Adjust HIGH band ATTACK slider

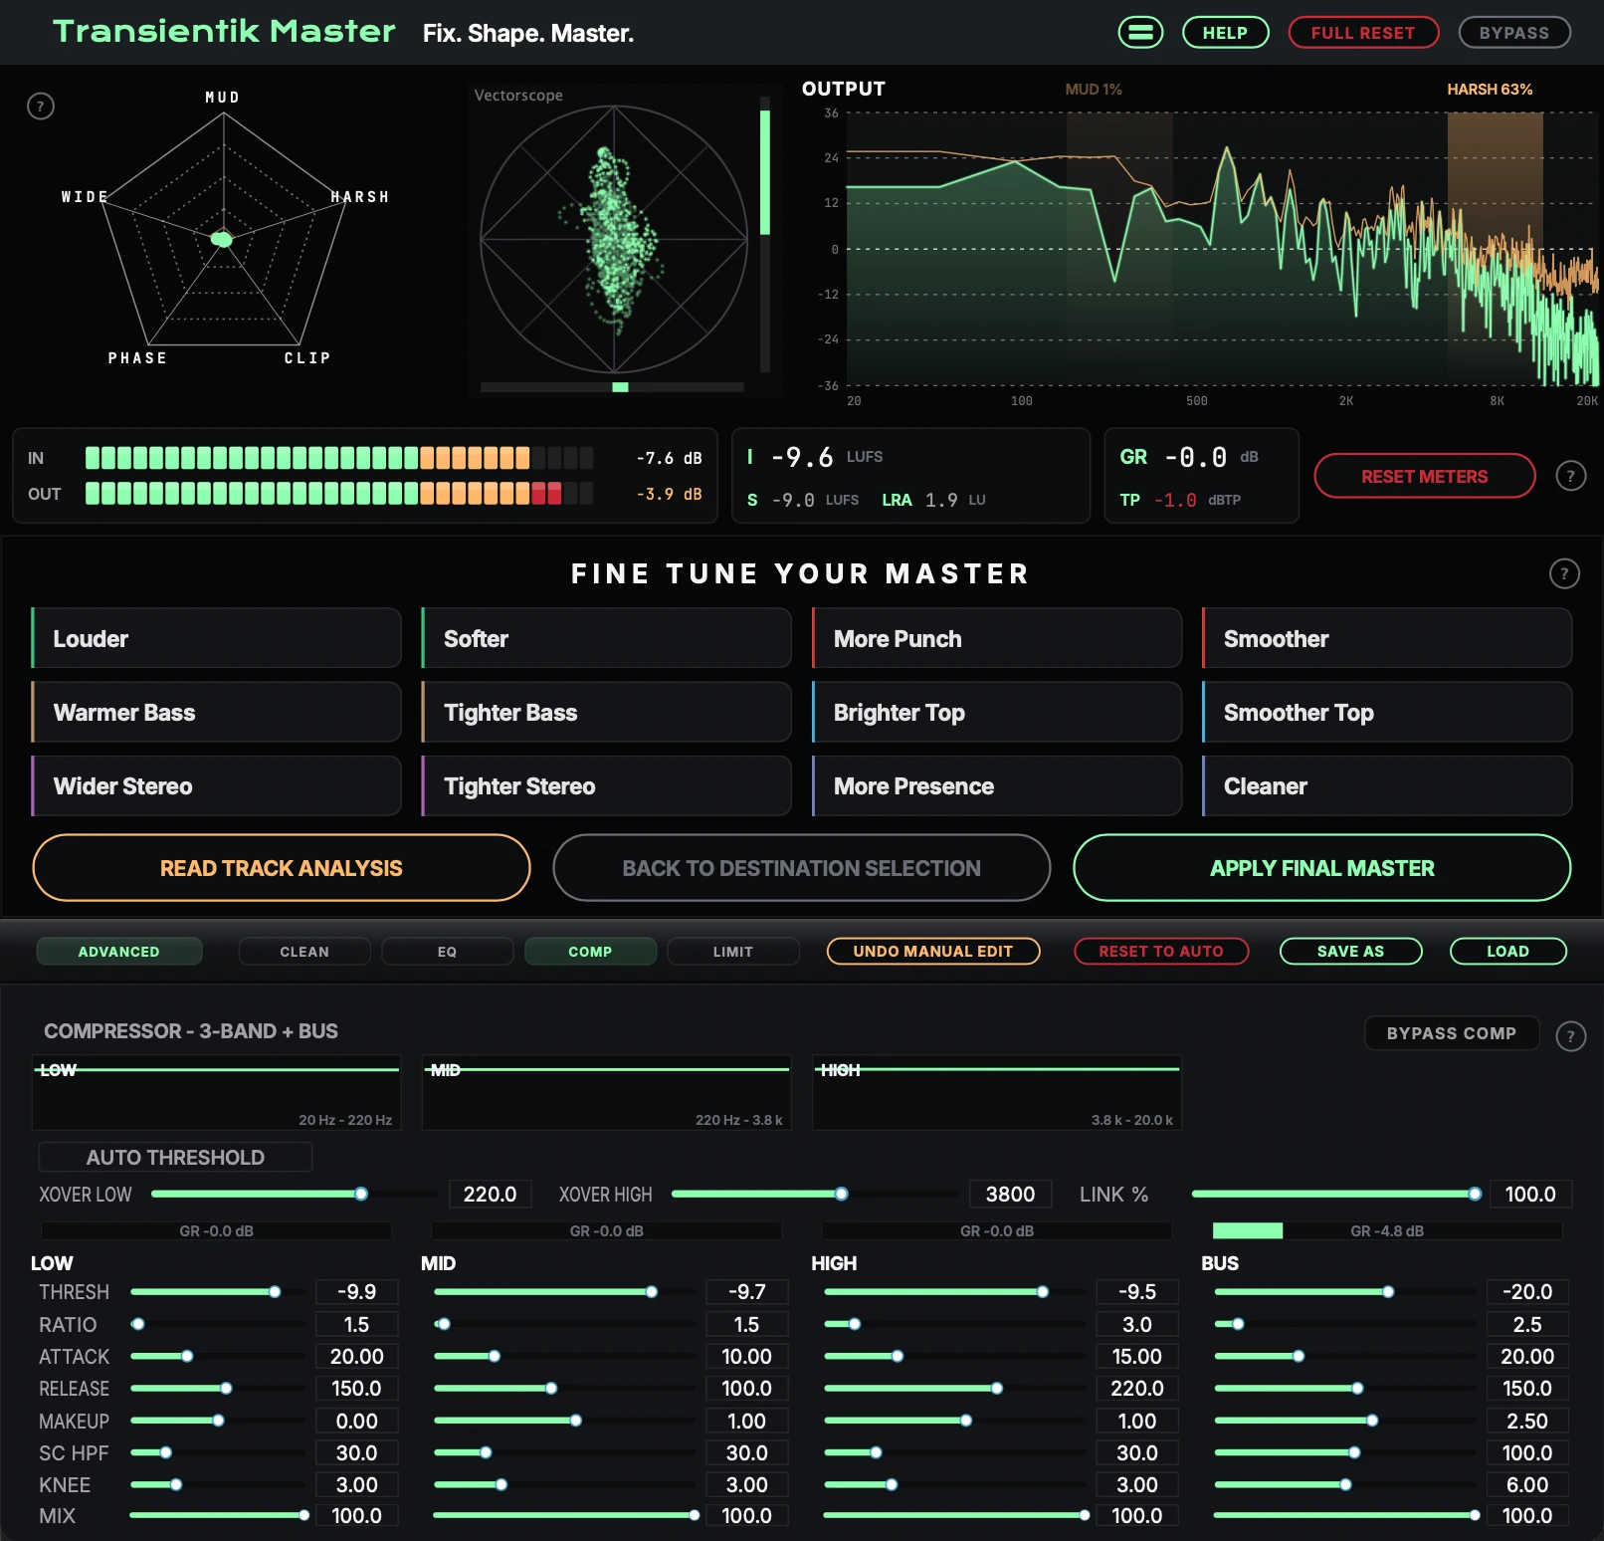point(954,1356)
